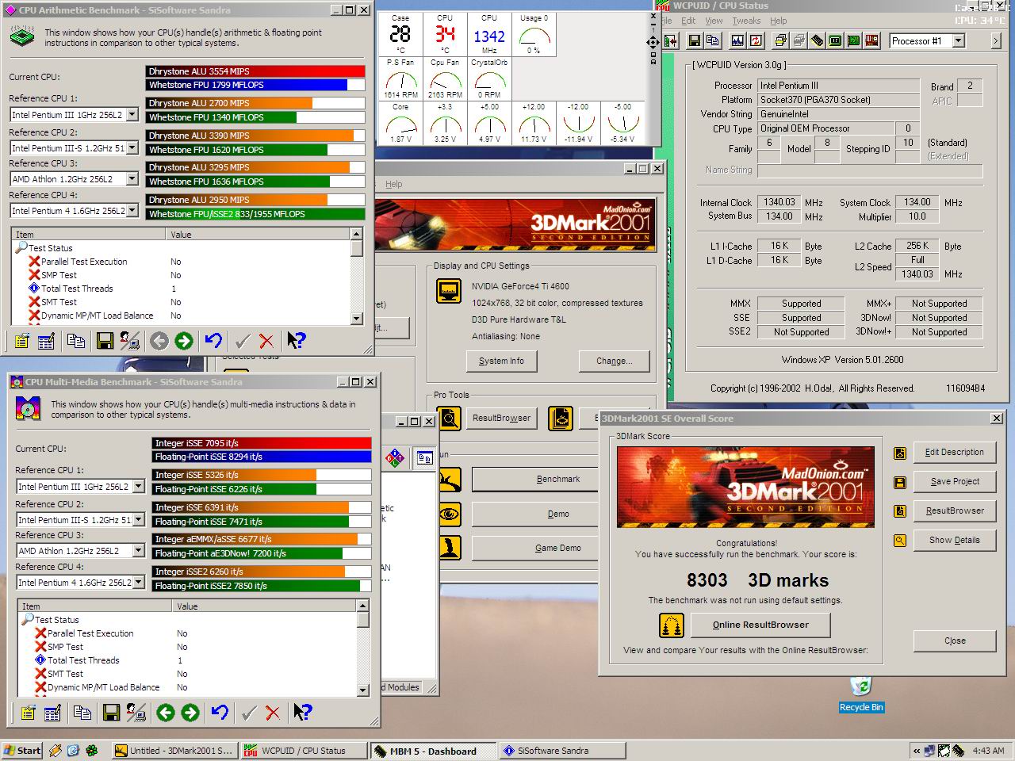The width and height of the screenshot is (1015, 761).
Task: Click the red motherboard icon in WCPUID toolbar
Action: click(872, 40)
